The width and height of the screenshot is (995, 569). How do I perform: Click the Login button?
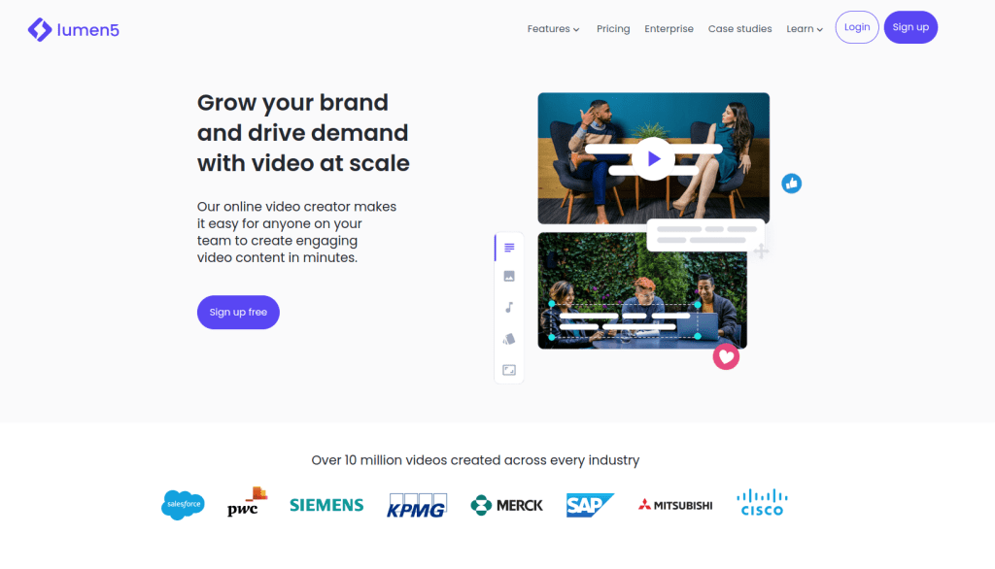click(857, 27)
